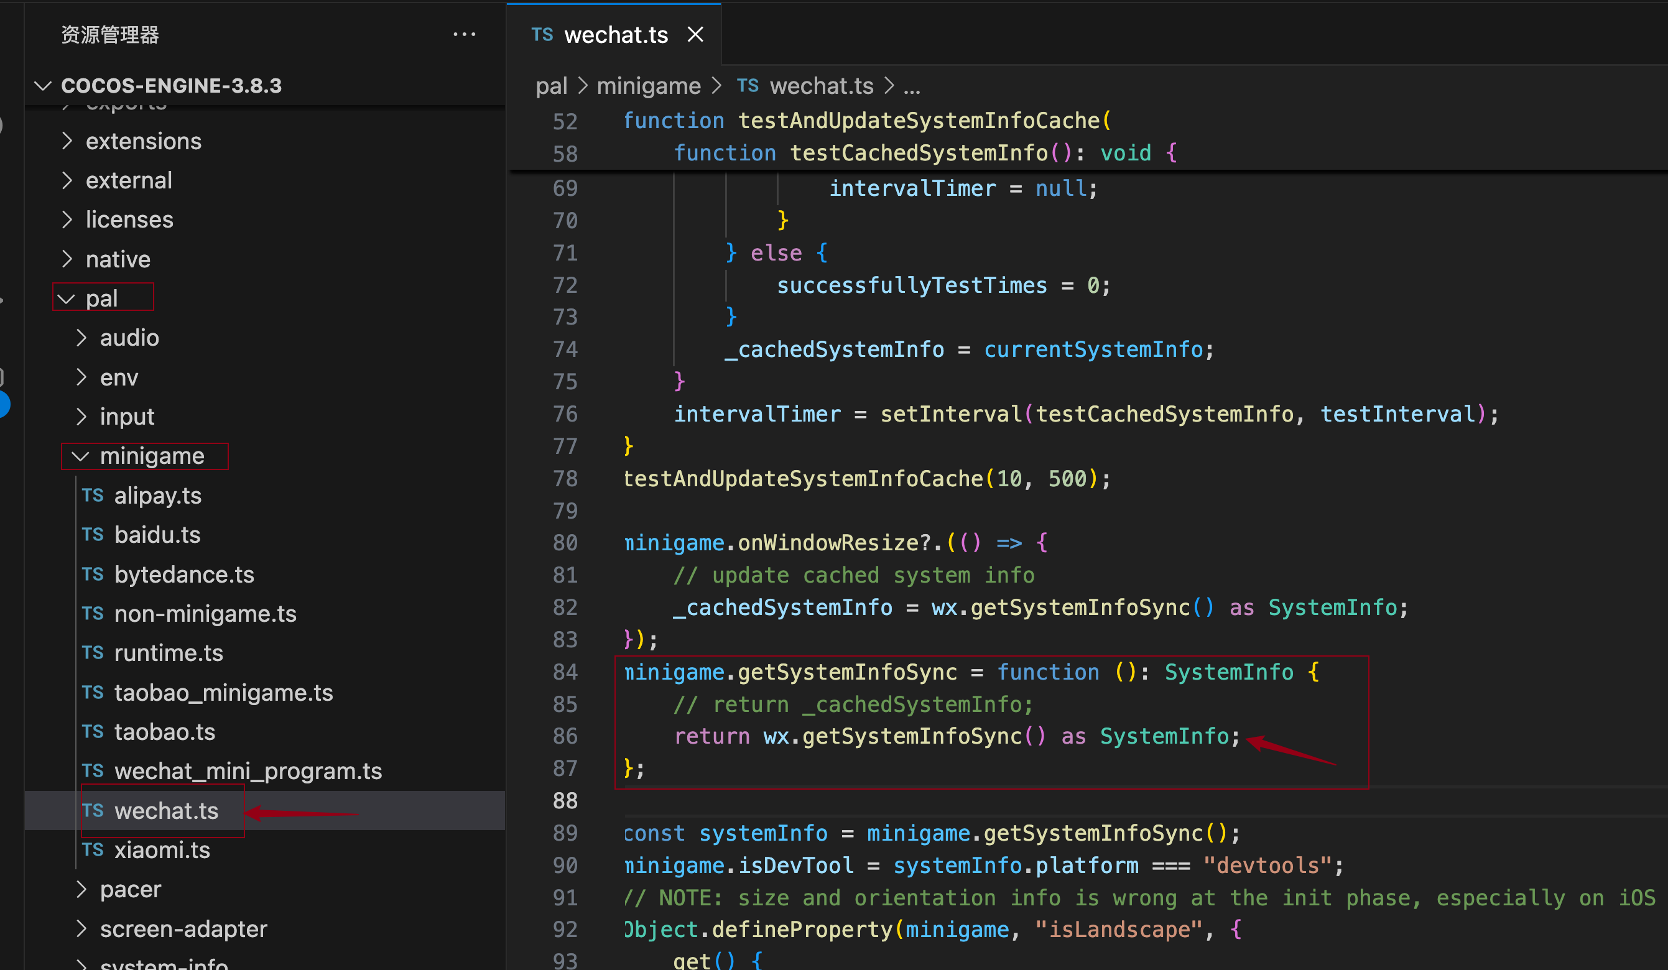The width and height of the screenshot is (1668, 970).
Task: Click TS icon on wechat.ts tab
Action: 542,34
